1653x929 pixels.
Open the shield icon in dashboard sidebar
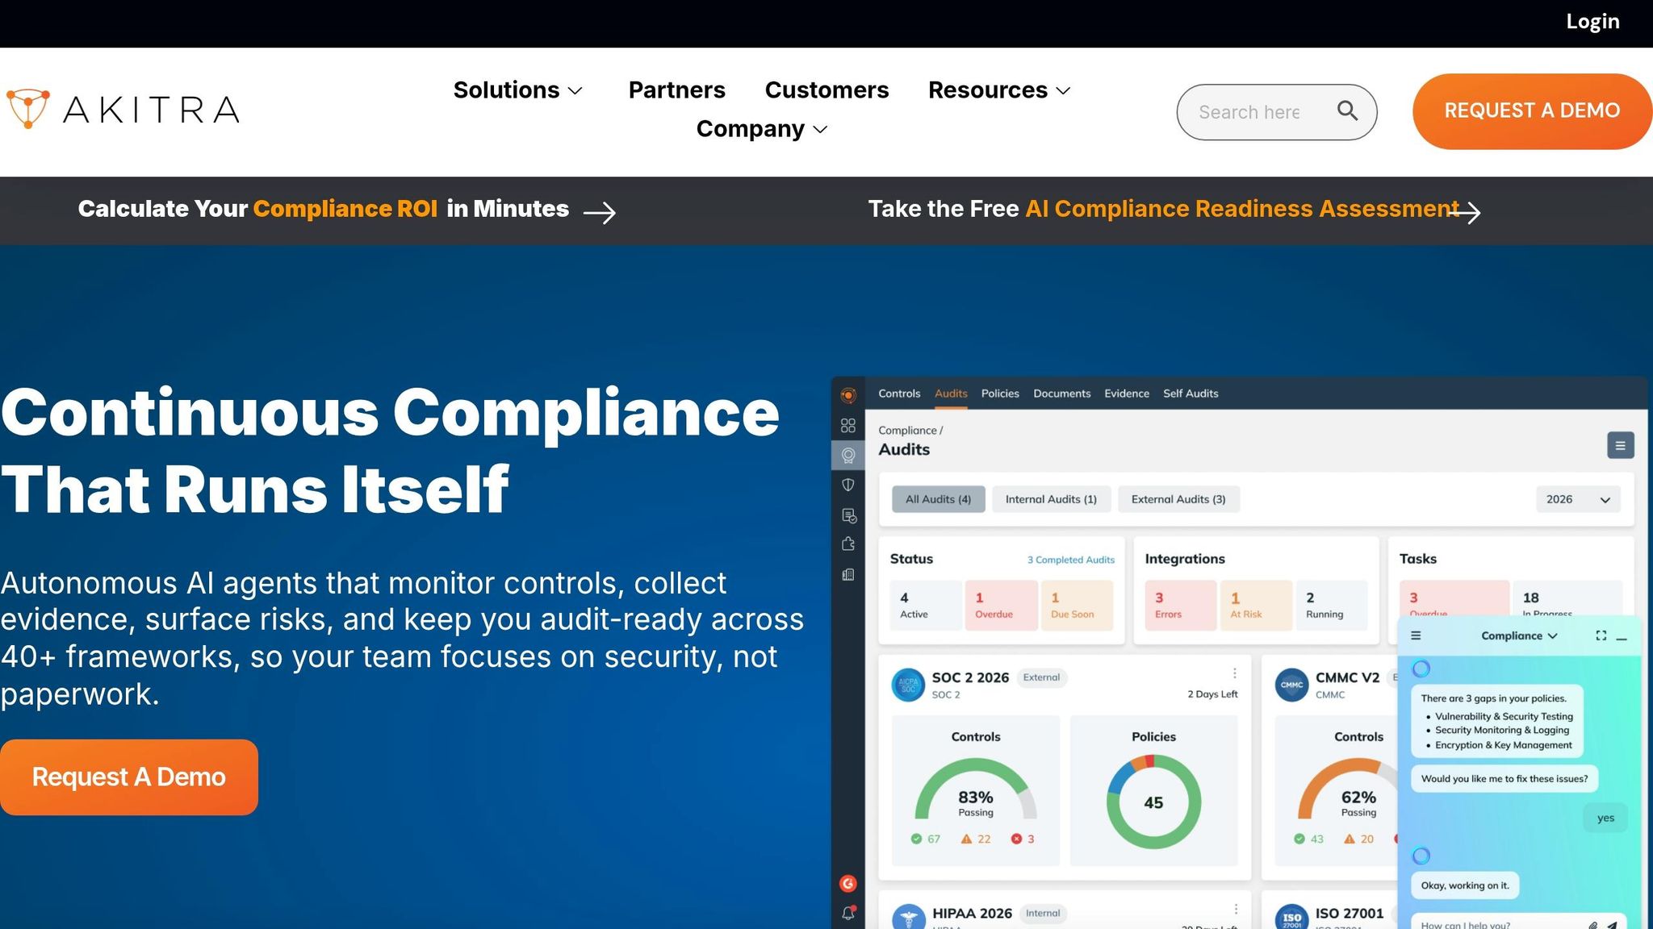click(848, 485)
